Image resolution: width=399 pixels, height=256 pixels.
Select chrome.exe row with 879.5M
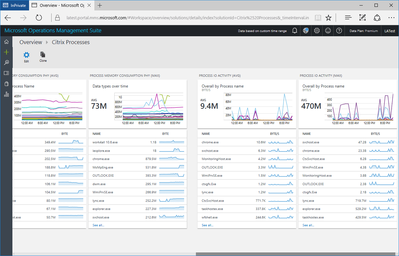137,159
